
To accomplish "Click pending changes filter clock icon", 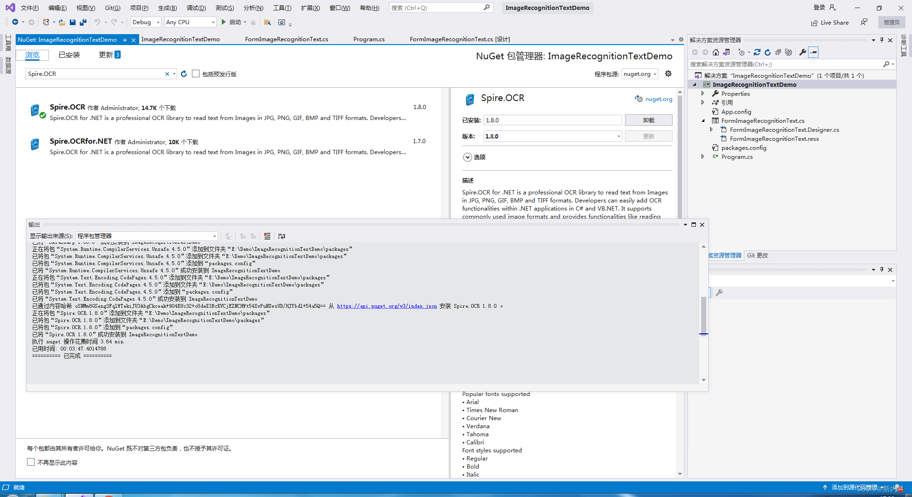I will 741,52.
